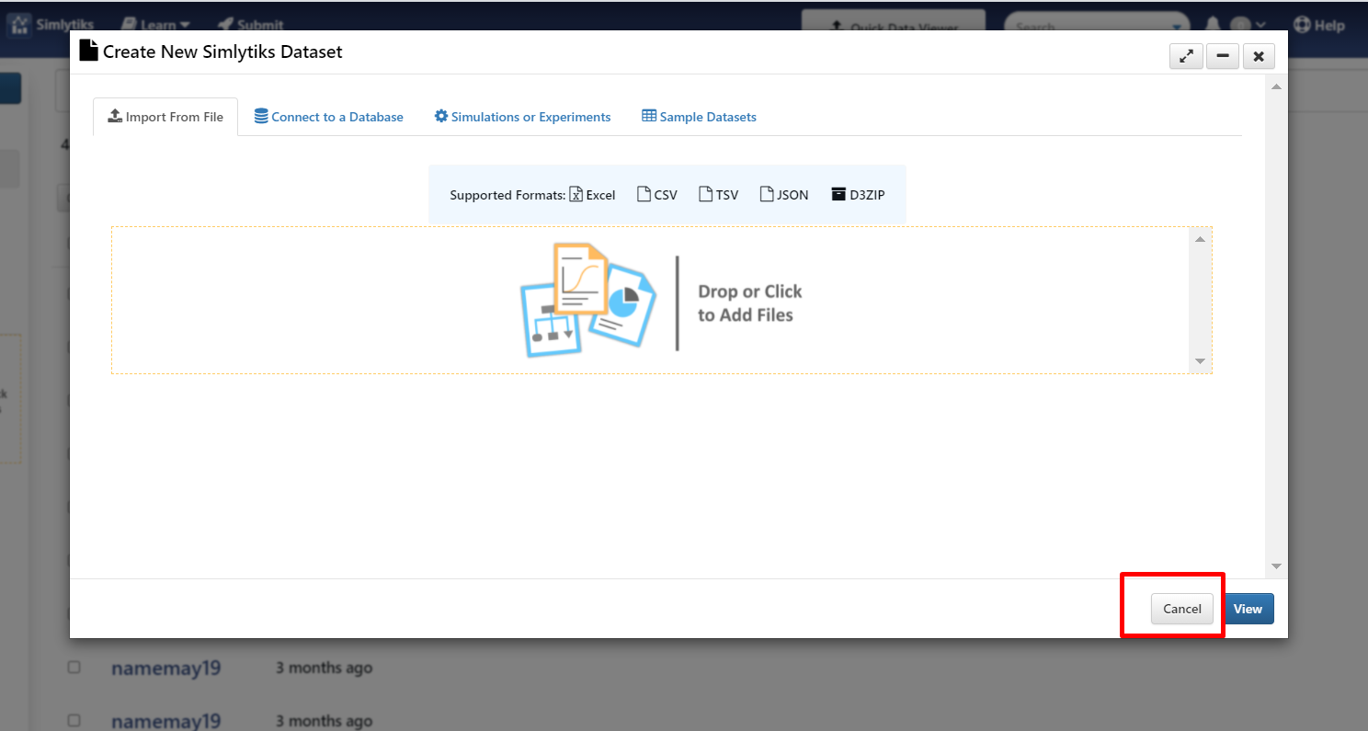The width and height of the screenshot is (1368, 731).
Task: Open the notifications bell in background navbar
Action: click(x=1213, y=25)
